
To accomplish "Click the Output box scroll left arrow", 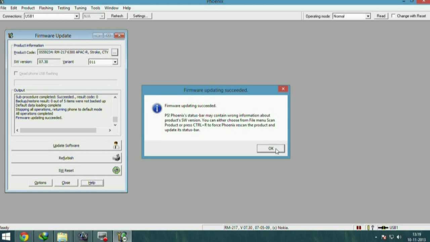I will (17, 130).
